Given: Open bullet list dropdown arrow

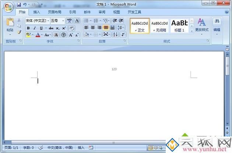Looking at the screenshot, I should pos(91,21).
